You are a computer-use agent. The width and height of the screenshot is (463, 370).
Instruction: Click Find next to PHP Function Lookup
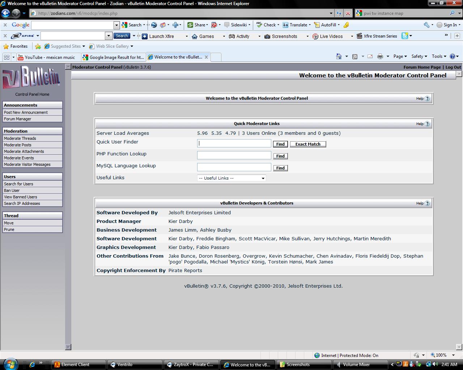pos(280,156)
